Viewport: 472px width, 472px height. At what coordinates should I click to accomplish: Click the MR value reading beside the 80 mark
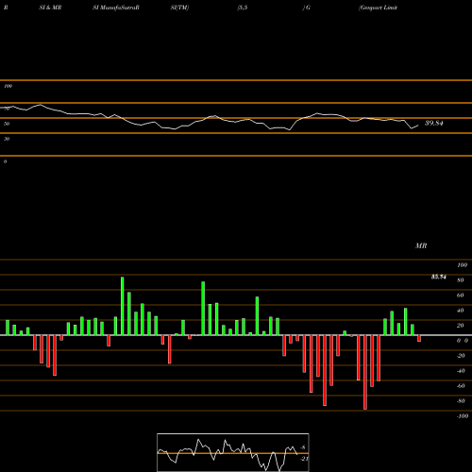point(439,277)
